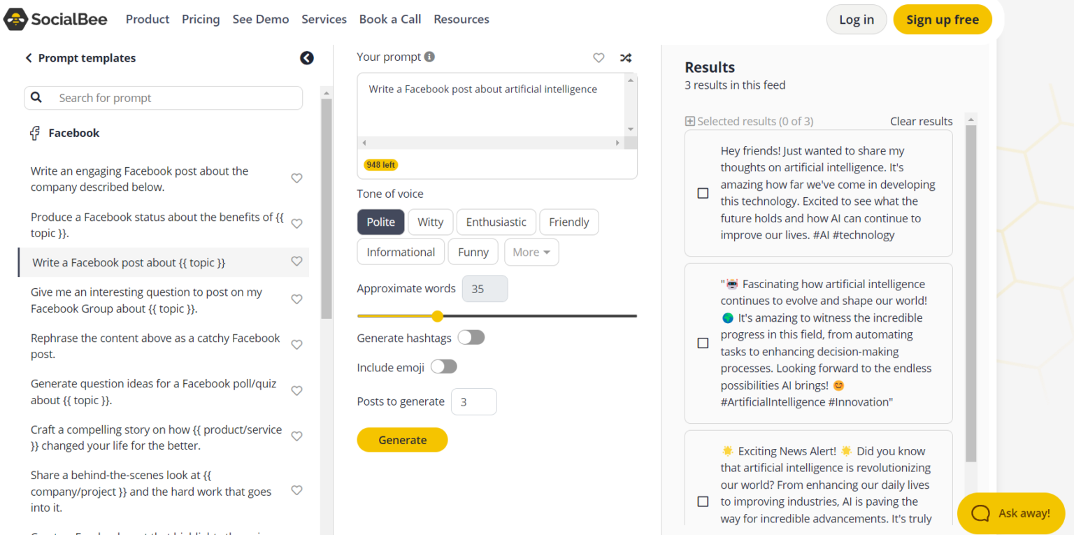Favorite the current prompt via heart icon
Viewport: 1074px width, 535px height.
click(599, 57)
